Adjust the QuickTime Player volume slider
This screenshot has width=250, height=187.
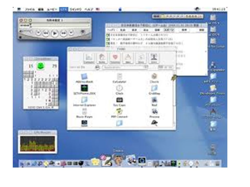point(26,32)
